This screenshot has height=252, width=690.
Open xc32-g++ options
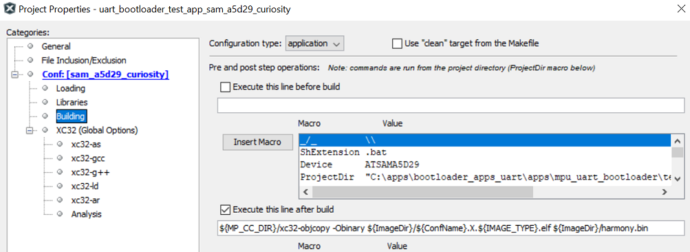pyautogui.click(x=89, y=172)
